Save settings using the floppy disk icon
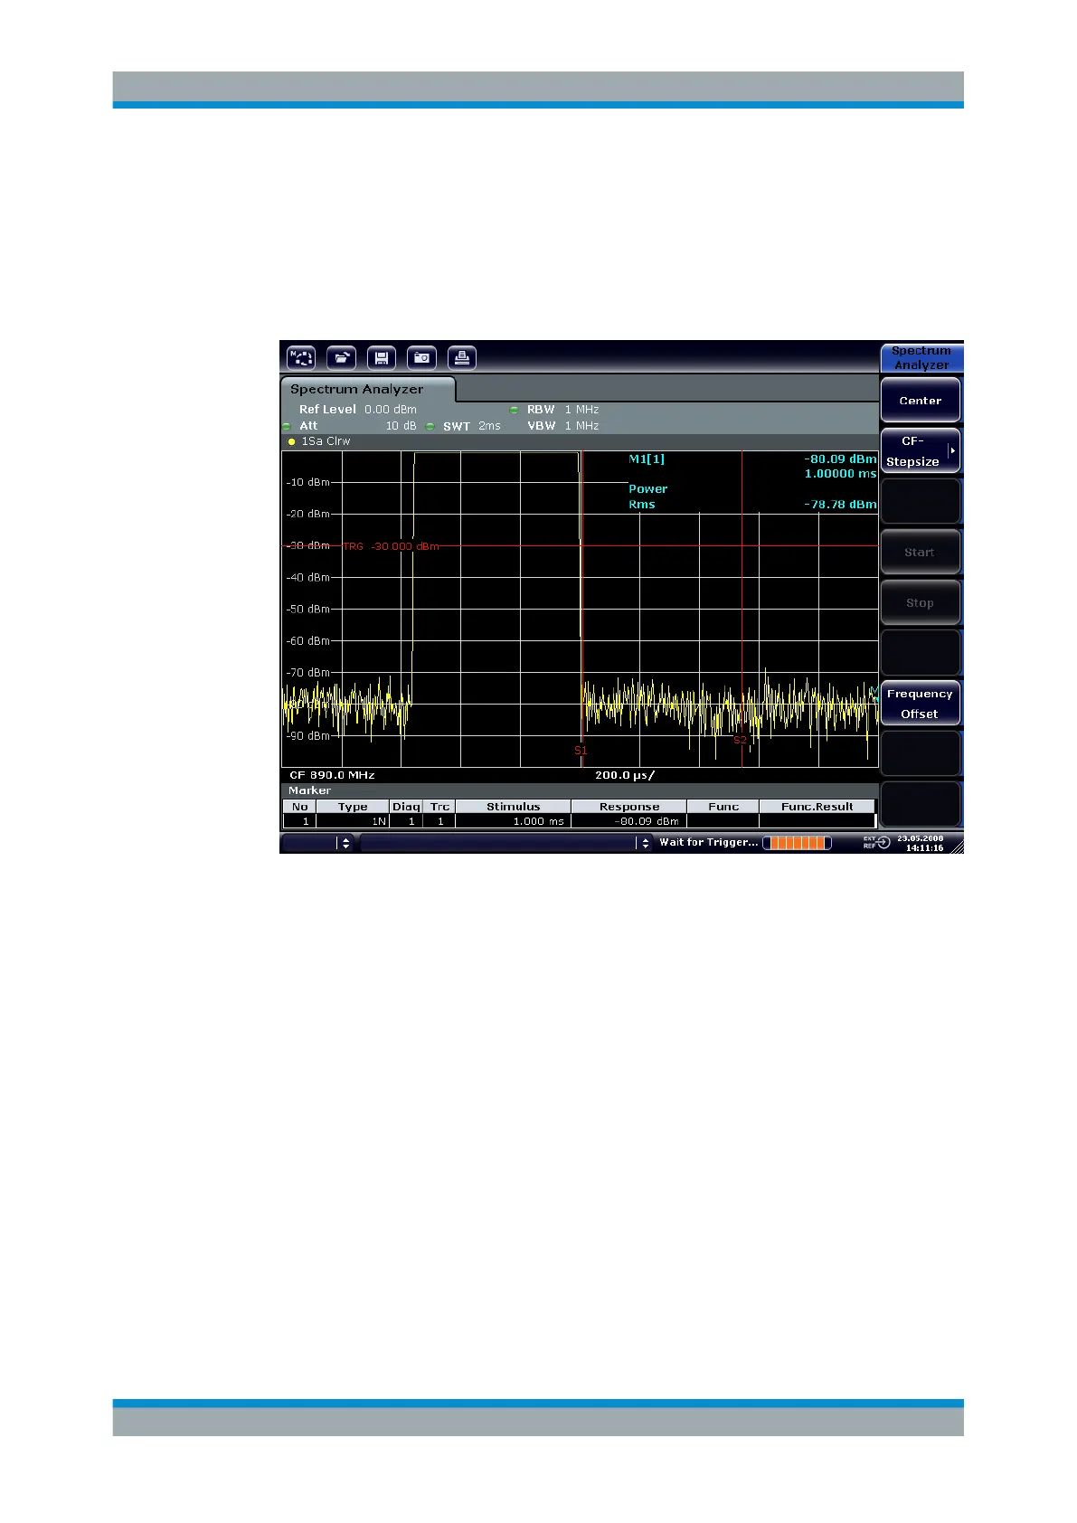1077x1523 pixels. point(381,358)
